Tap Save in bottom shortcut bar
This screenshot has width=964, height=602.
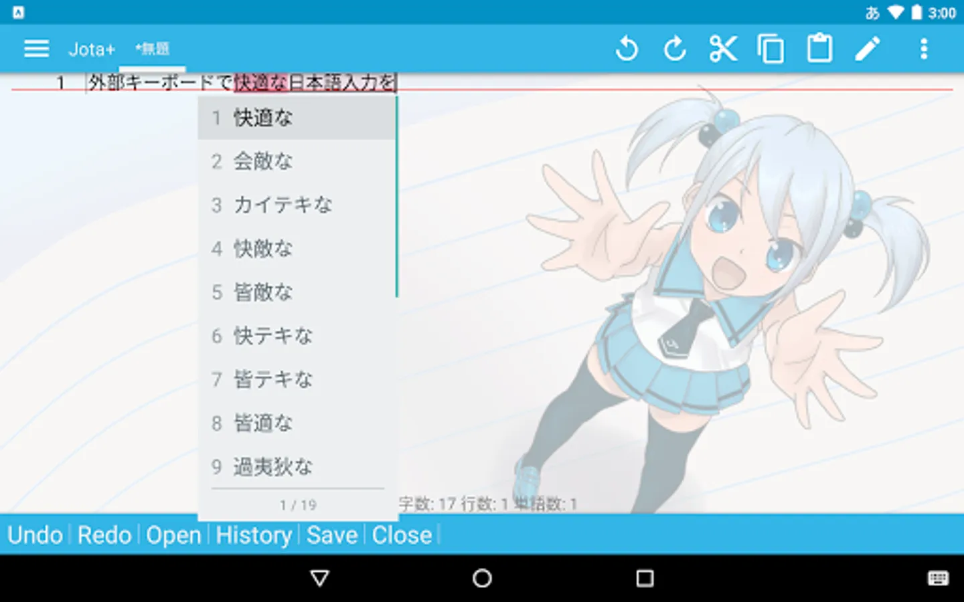(x=332, y=535)
